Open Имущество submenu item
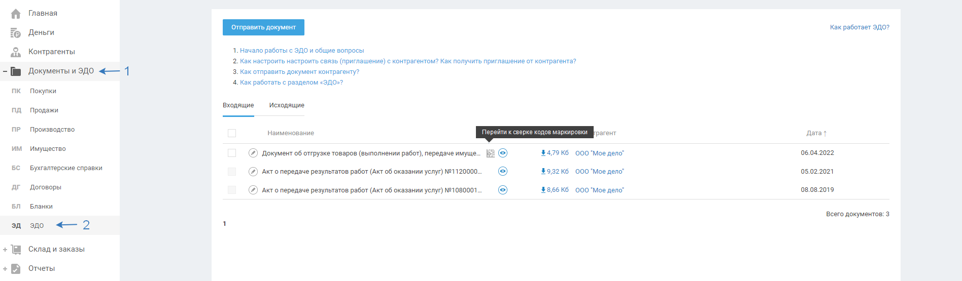 (48, 149)
